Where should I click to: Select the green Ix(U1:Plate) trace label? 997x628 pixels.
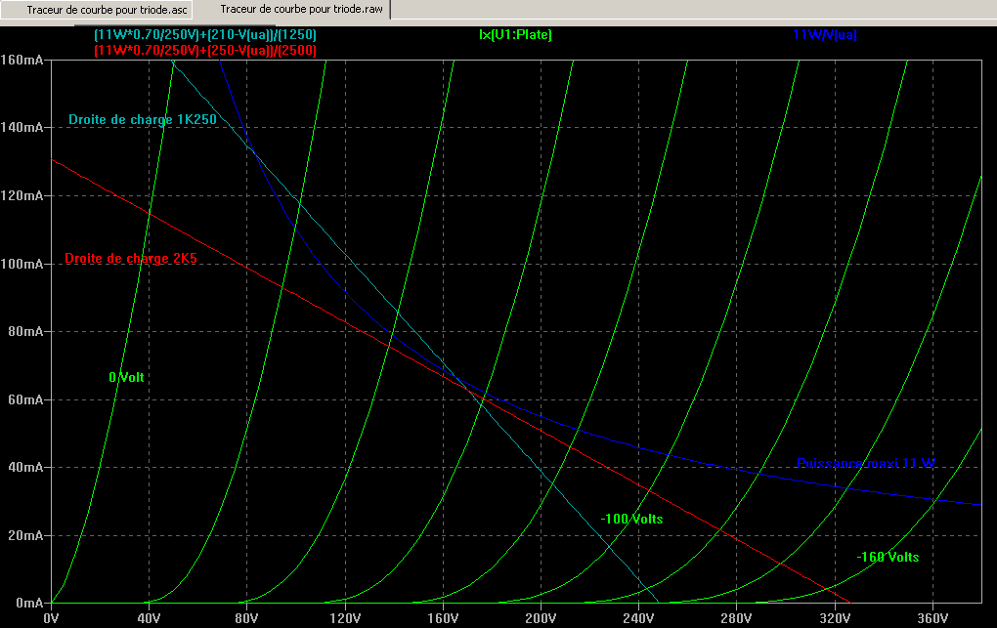(x=516, y=34)
